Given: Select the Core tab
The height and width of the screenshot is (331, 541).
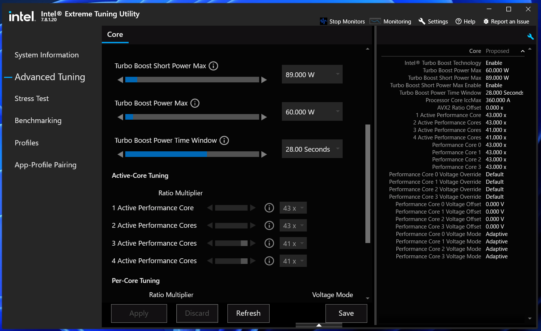Looking at the screenshot, I should (x=115, y=34).
